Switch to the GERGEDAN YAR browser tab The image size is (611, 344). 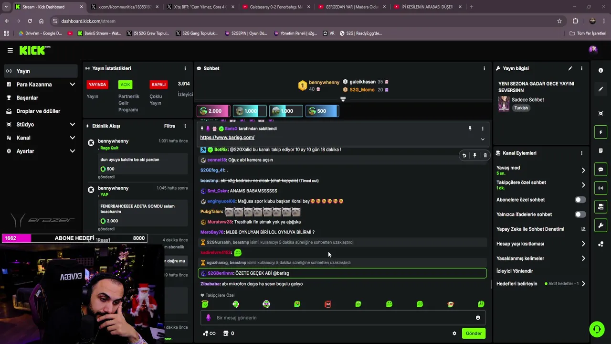[x=352, y=7]
